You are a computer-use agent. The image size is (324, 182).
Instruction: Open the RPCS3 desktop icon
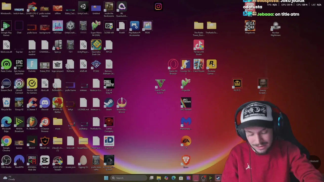pos(109,47)
